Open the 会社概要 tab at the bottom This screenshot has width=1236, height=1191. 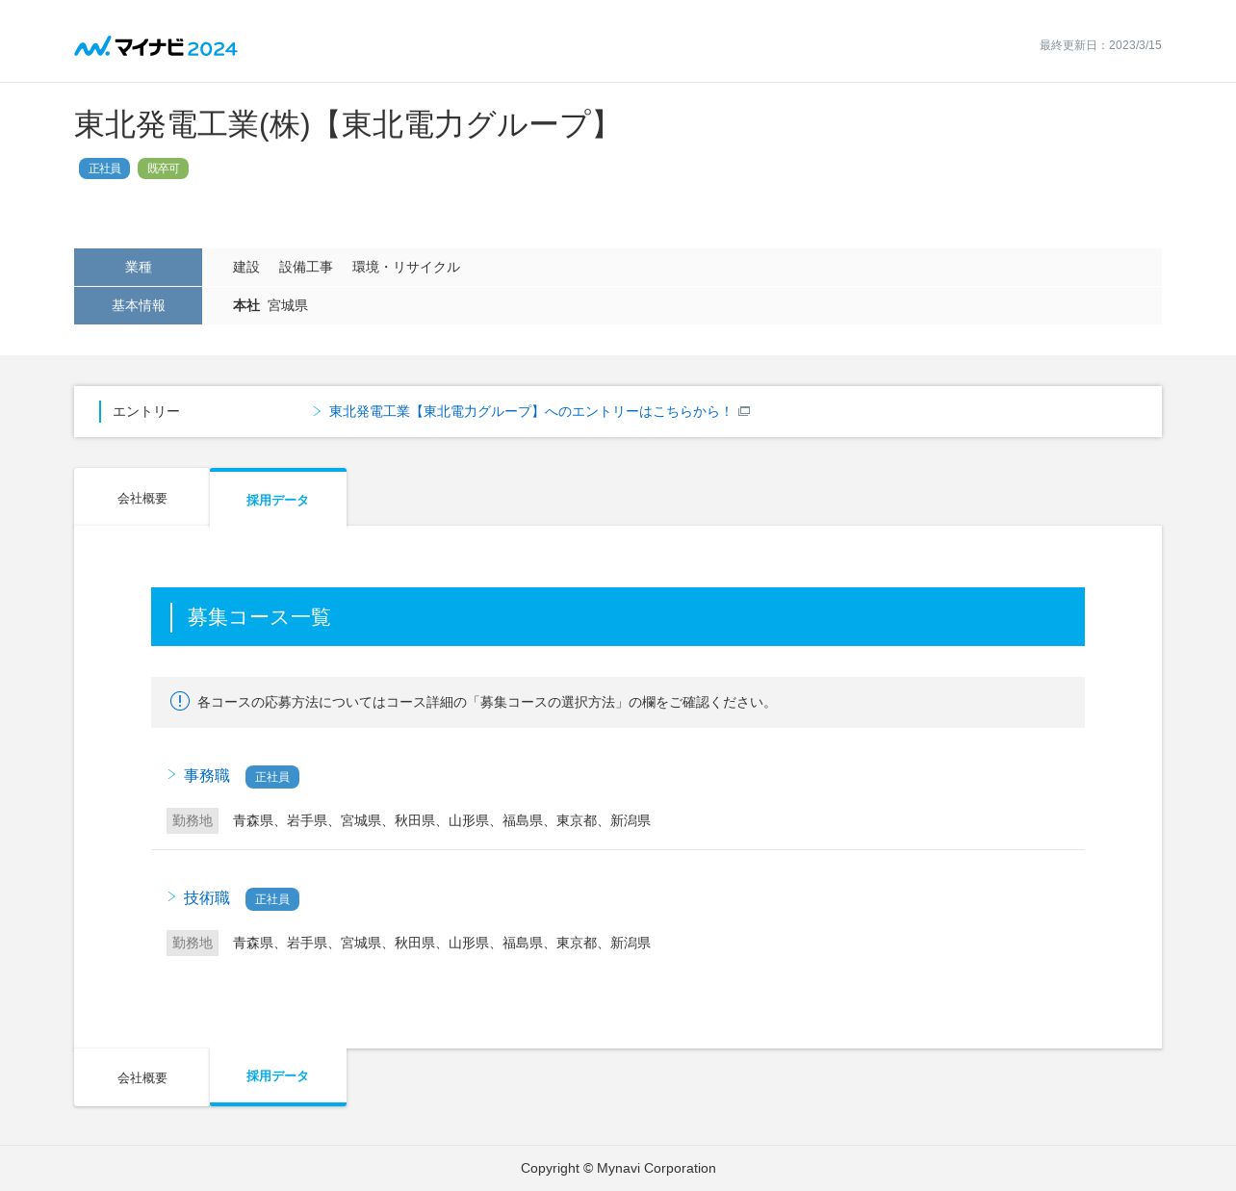click(x=142, y=1077)
